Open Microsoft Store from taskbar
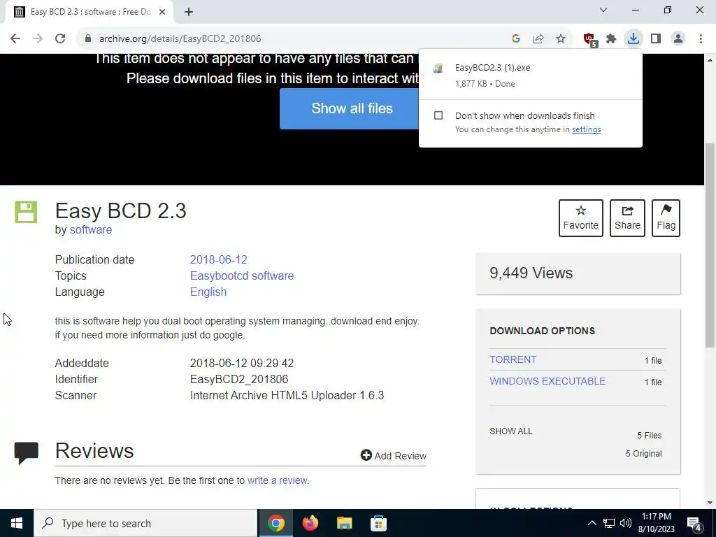 [378, 523]
